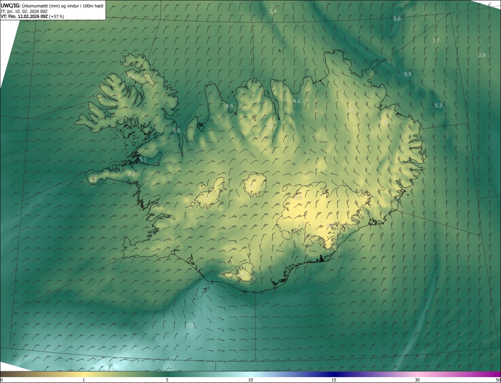Screen dimensions: 501x383
Task: Click the VT valid time line in header
Action: pyautogui.click(x=32, y=16)
